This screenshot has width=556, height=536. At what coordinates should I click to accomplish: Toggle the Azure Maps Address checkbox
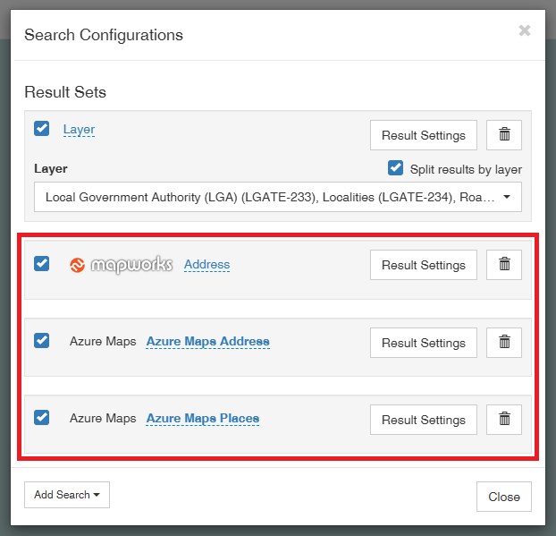pos(41,340)
